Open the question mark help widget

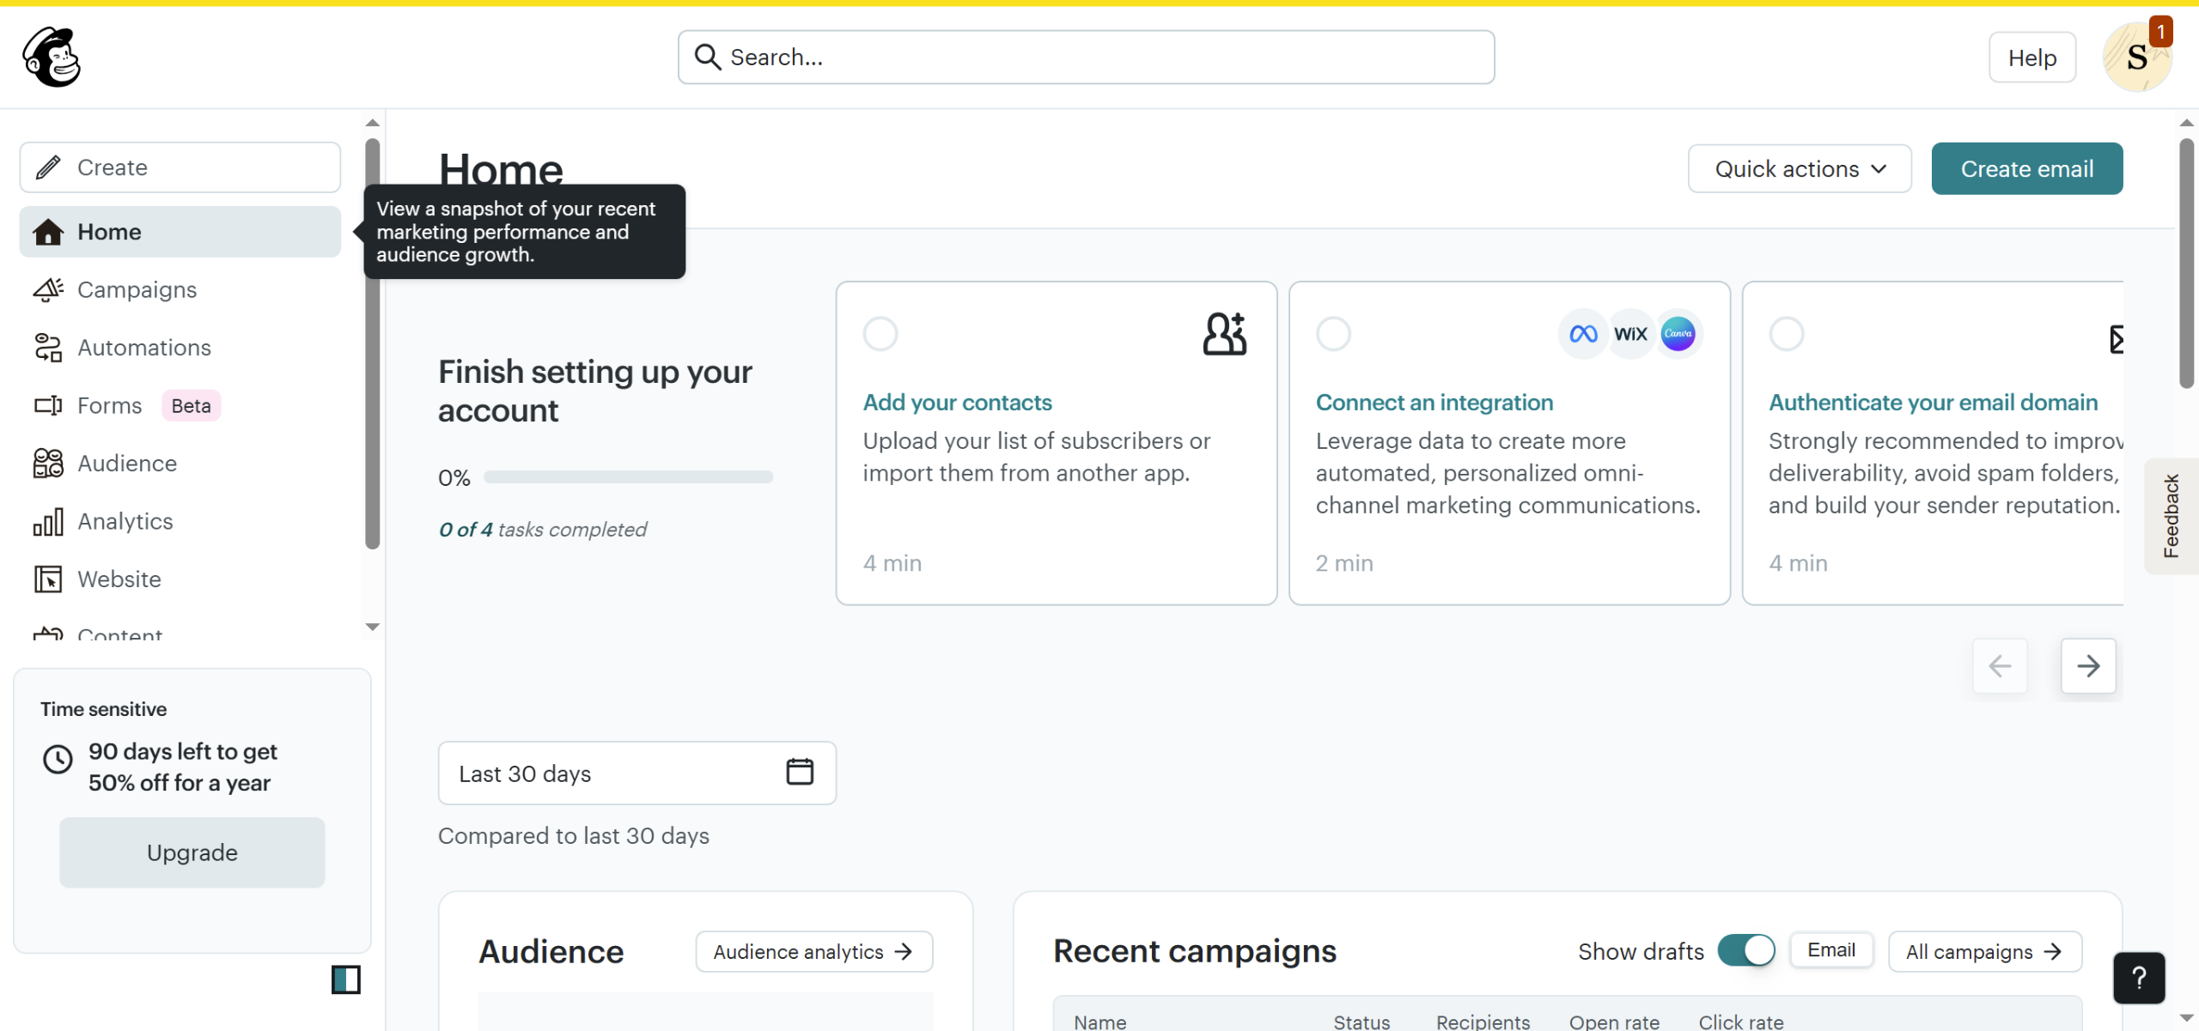tap(2138, 978)
